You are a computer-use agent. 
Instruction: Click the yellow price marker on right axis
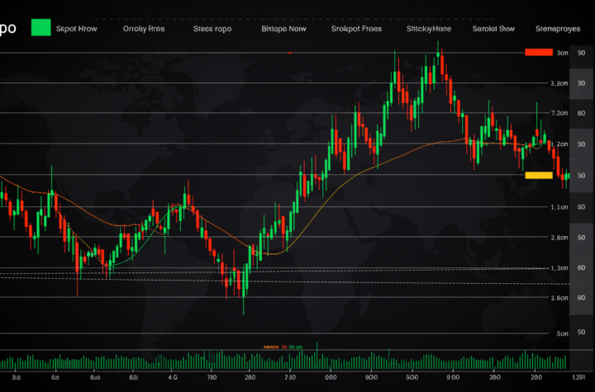pos(538,175)
